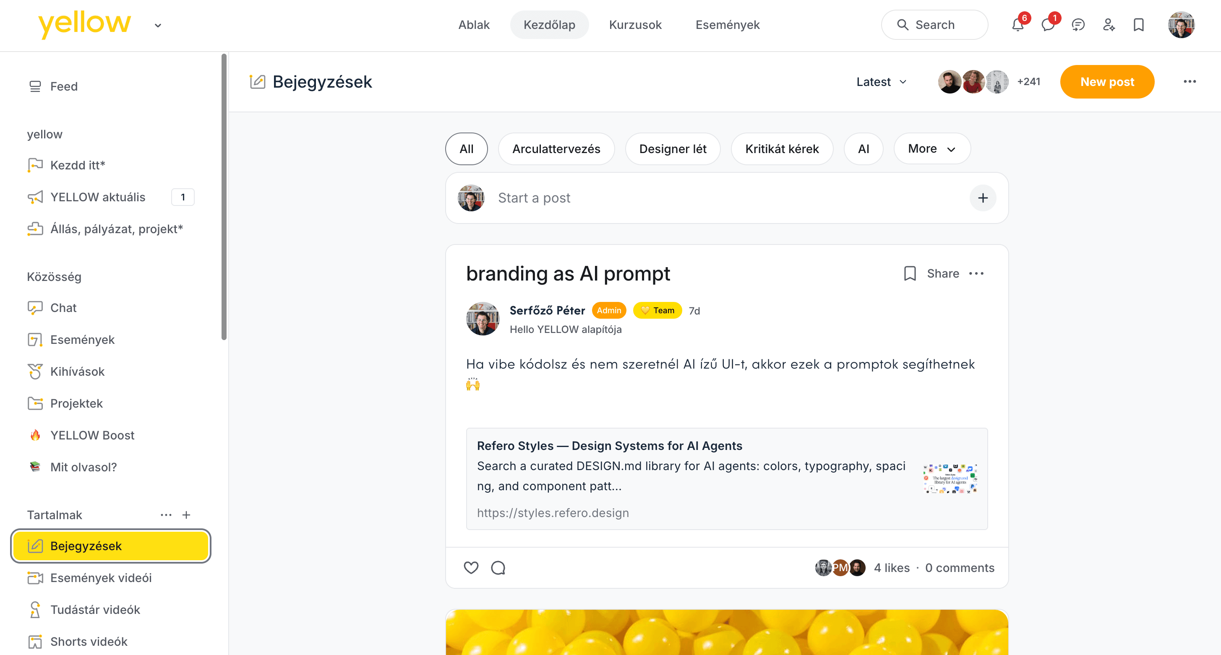
Task: View the 4 likes list
Action: [x=892, y=567]
